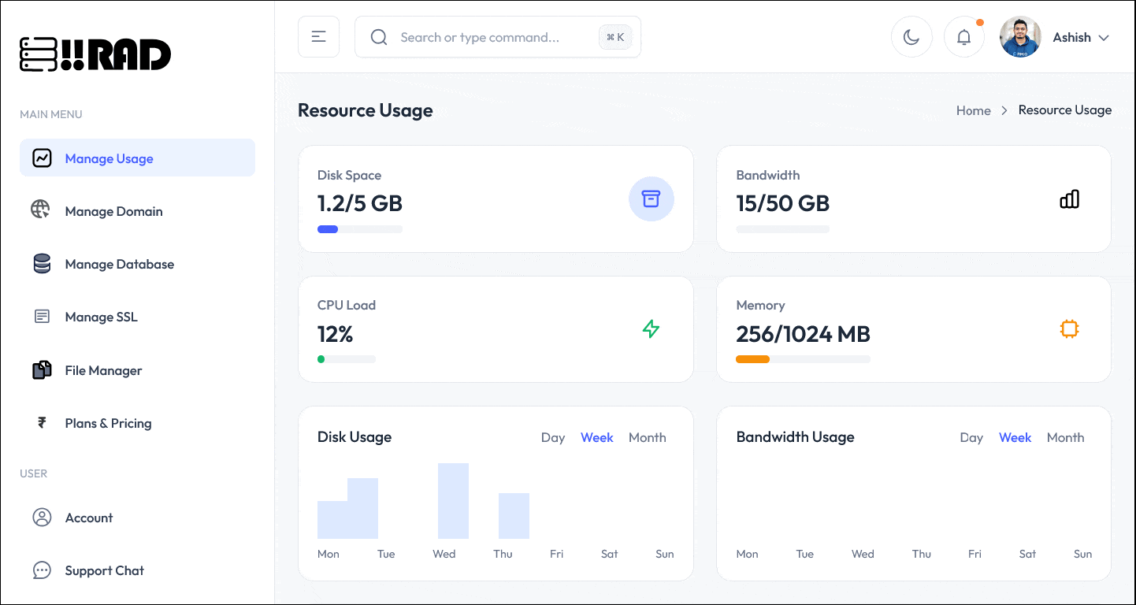The image size is (1136, 605).
Task: Click the Bandwidth bar chart icon
Action: pyautogui.click(x=1069, y=199)
